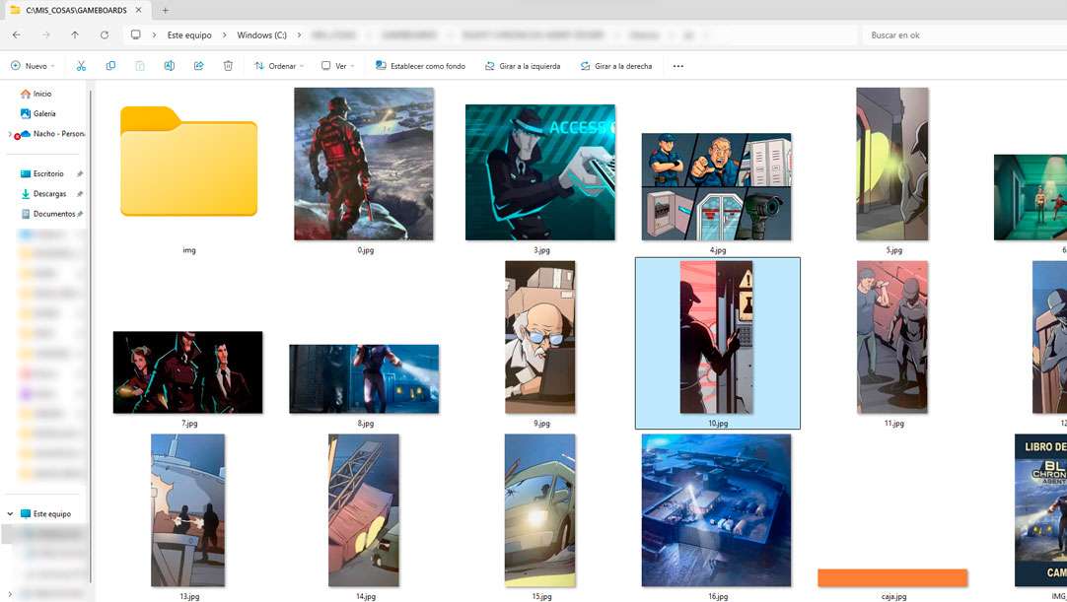Collapse the Este equipo tree node

(x=10, y=513)
